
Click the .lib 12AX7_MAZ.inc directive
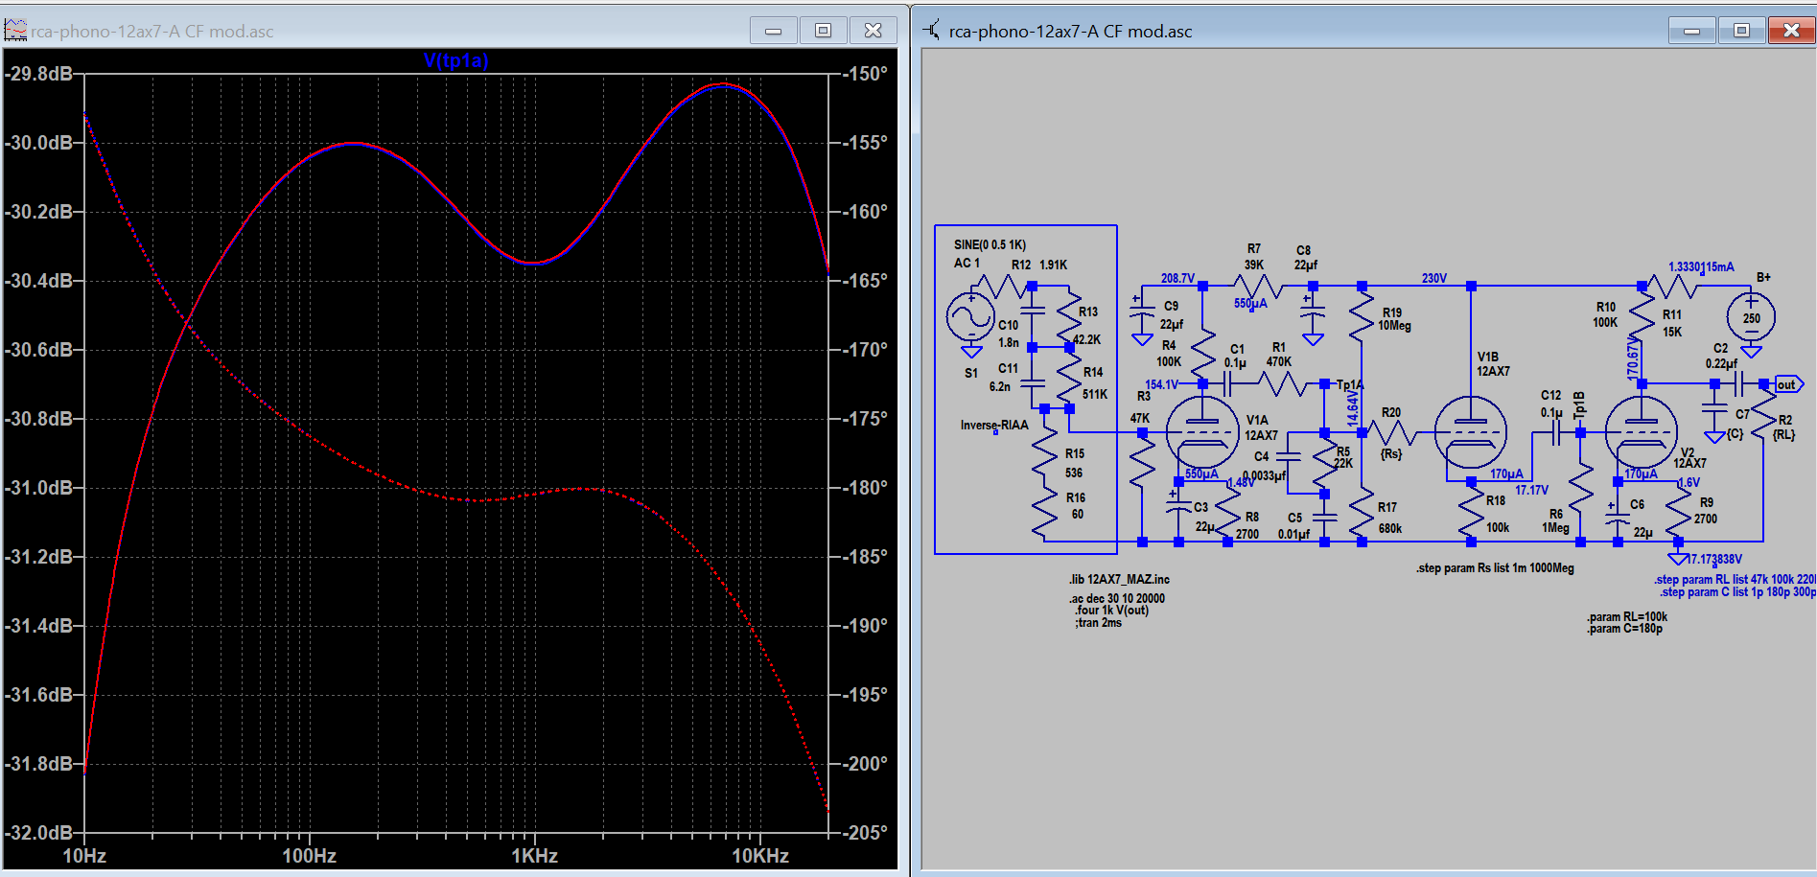tap(1120, 579)
